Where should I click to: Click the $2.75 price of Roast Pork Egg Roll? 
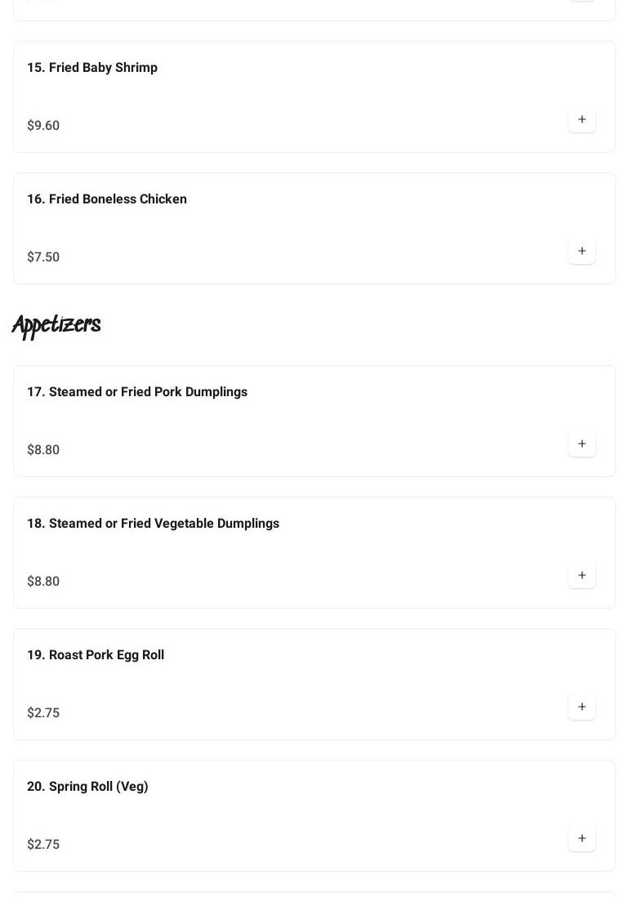tap(43, 713)
